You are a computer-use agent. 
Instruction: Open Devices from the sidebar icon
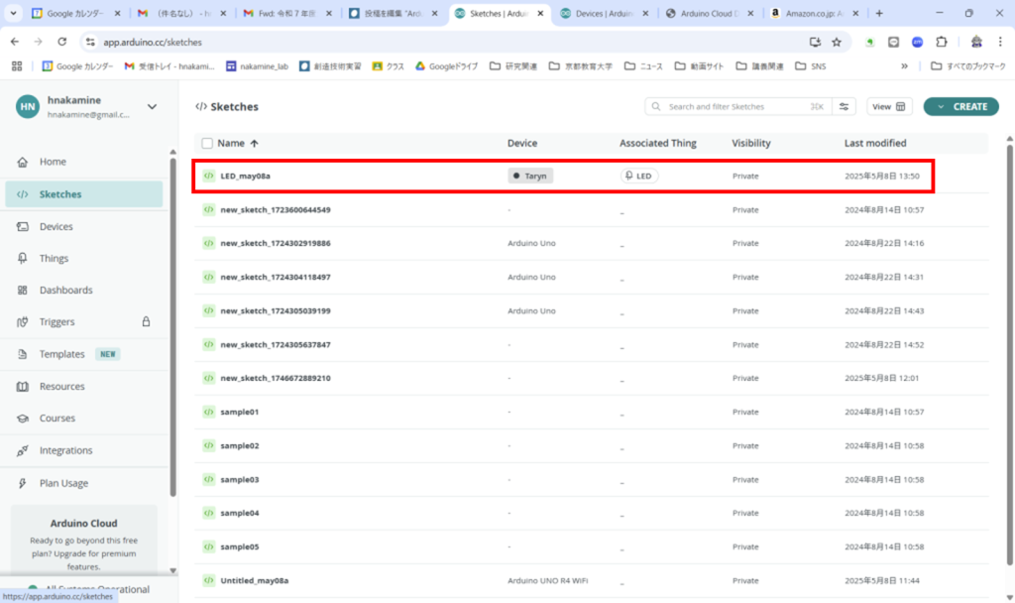22,226
